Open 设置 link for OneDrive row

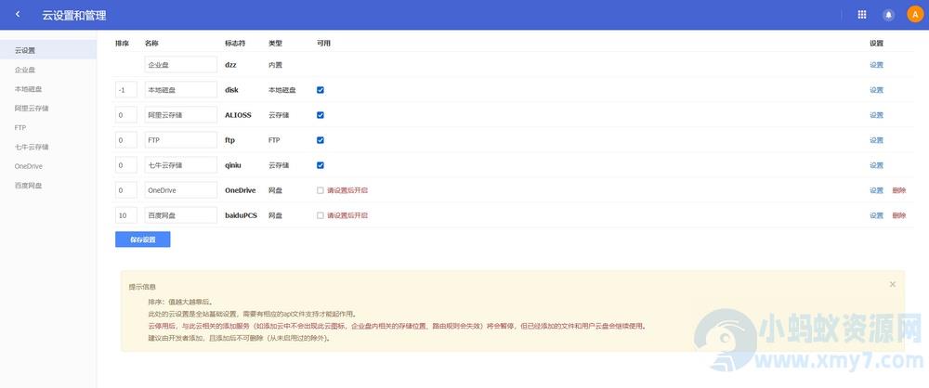tap(876, 190)
